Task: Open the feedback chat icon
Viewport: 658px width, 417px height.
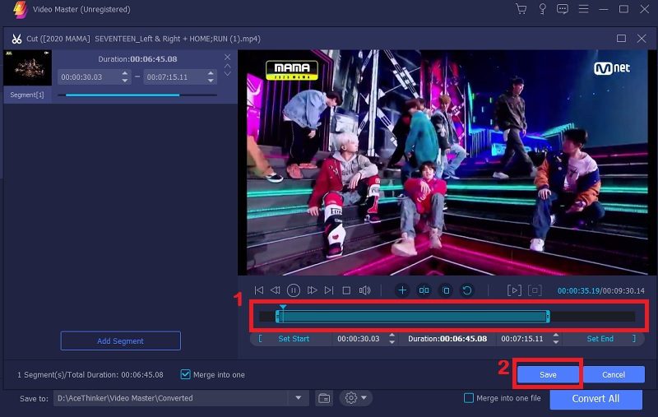Action: coord(563,9)
